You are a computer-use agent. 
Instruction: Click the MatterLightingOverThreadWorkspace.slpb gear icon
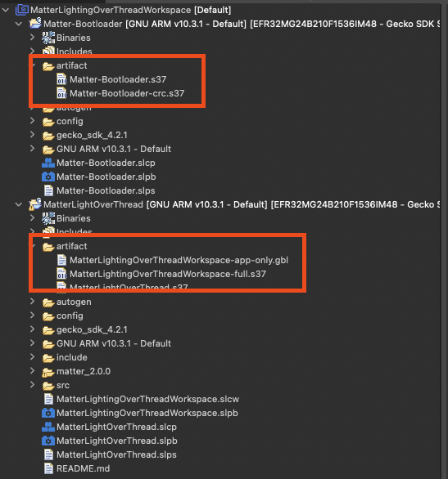coord(48,413)
